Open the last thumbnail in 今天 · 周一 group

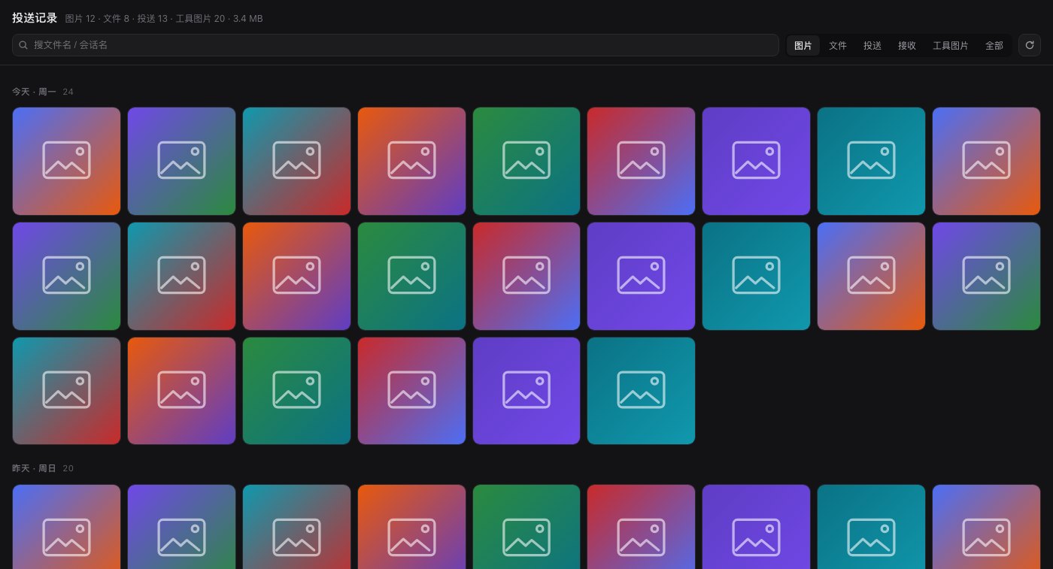(642, 391)
